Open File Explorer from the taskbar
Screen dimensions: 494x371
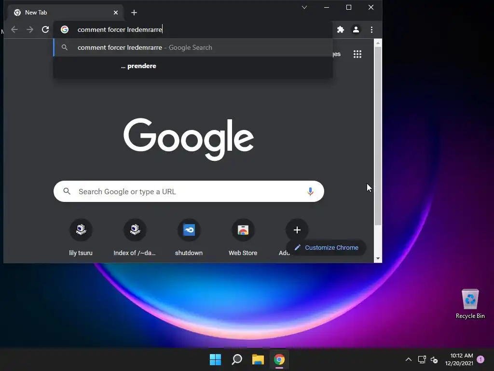coord(258,359)
